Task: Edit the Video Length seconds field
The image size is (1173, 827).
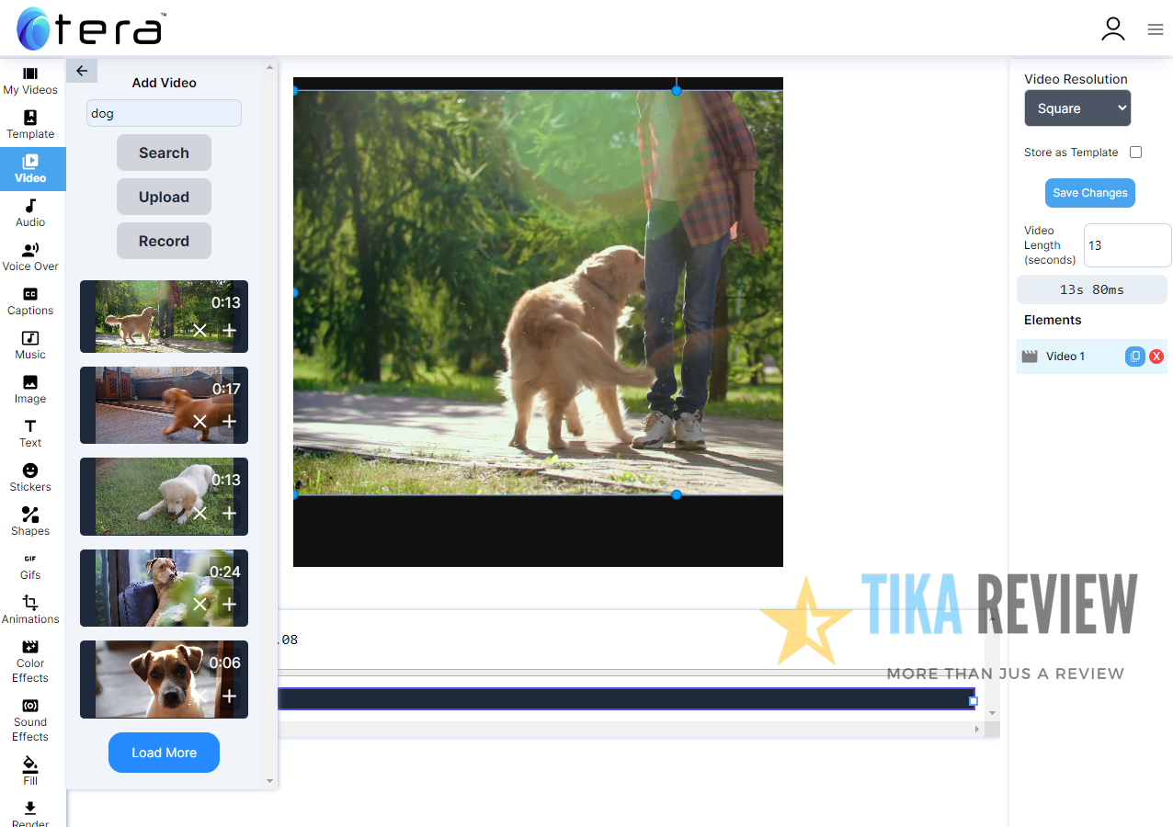Action: tap(1127, 244)
